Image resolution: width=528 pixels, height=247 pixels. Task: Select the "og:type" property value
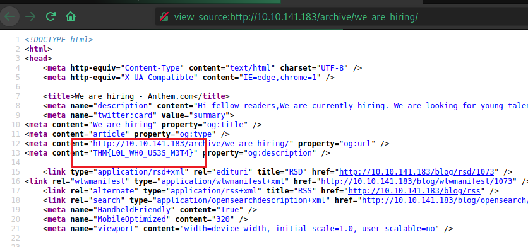pos(196,134)
